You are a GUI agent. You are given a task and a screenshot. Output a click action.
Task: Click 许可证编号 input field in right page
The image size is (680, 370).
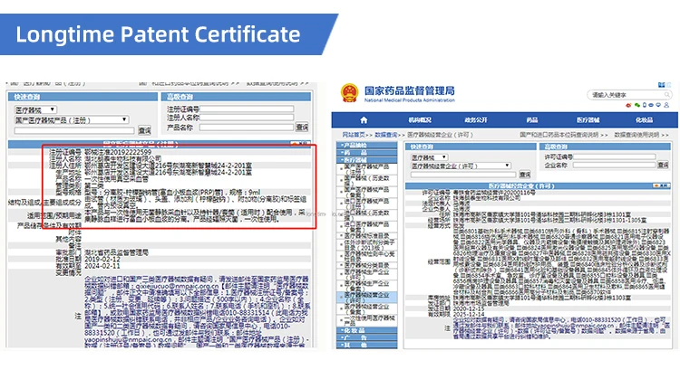615,157
